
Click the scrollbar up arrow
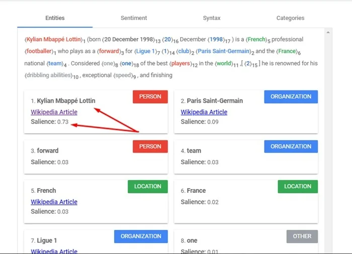328,32
